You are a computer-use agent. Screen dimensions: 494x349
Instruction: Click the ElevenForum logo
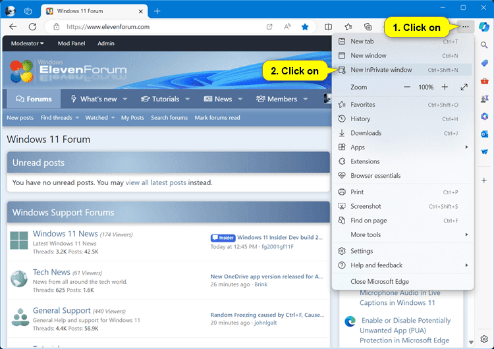pos(68,70)
